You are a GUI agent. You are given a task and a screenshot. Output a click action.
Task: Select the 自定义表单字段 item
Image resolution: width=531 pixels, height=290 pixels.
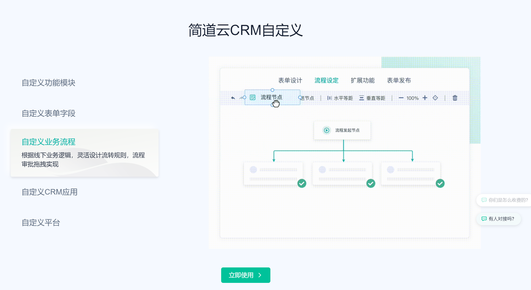click(x=49, y=113)
